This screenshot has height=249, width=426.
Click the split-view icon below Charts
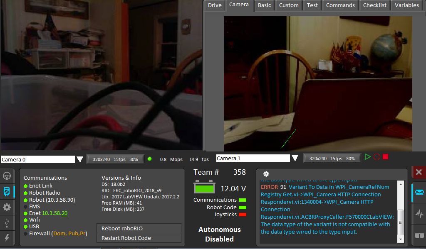point(419,235)
